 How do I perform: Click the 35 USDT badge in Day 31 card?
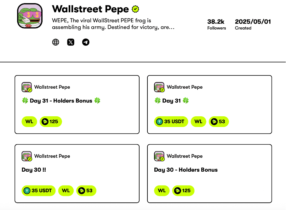click(171, 122)
